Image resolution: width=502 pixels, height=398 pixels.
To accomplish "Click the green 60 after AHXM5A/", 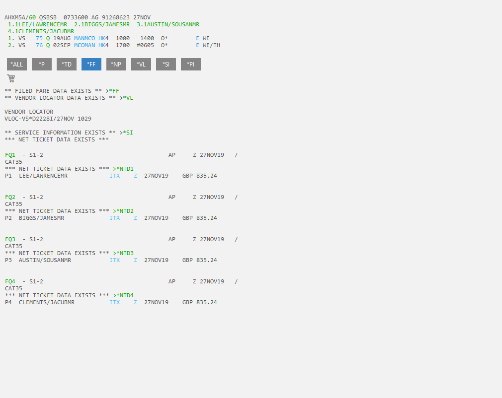I will 32,17.
